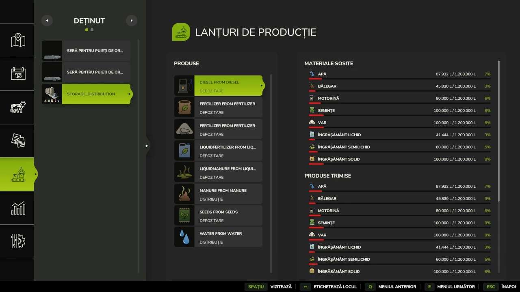Open the settings sliders gear icon

coord(18,241)
